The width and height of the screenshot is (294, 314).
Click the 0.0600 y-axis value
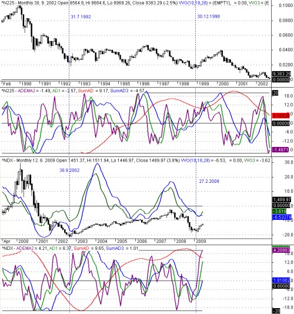pyautogui.click(x=286, y=35)
